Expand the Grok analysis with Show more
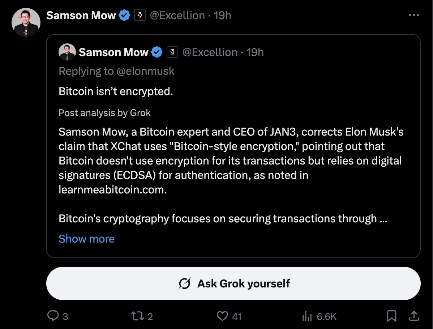The height and width of the screenshot is (329, 433). click(86, 239)
